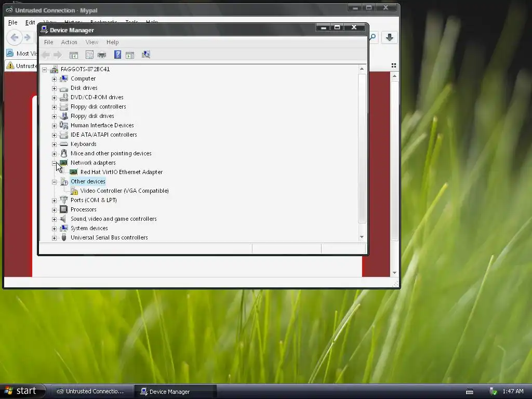Click the Windows start button

[22, 391]
